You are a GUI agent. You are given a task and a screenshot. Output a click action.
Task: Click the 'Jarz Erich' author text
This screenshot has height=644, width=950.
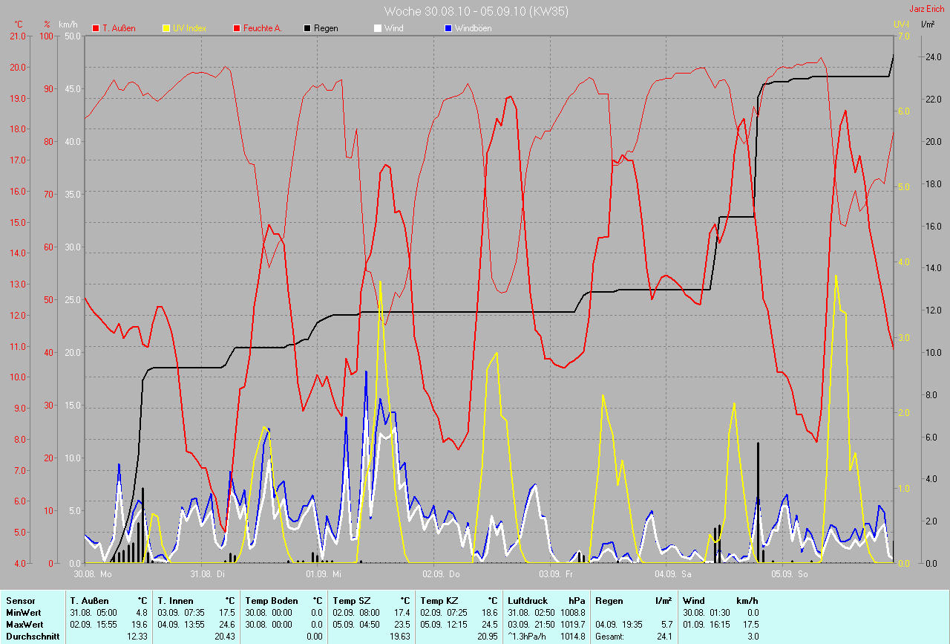point(927,9)
